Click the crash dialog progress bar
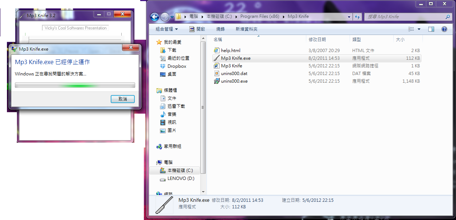456x220 pixels. click(x=75, y=85)
